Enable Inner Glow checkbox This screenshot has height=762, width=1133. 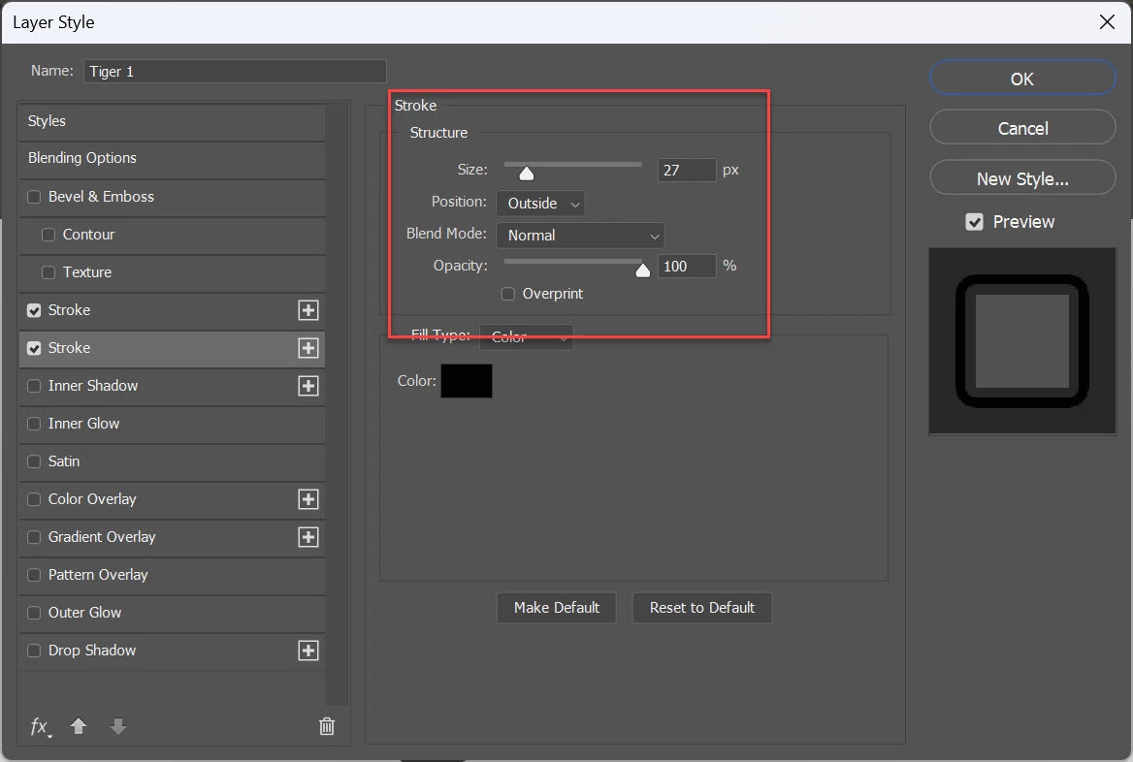click(x=34, y=424)
